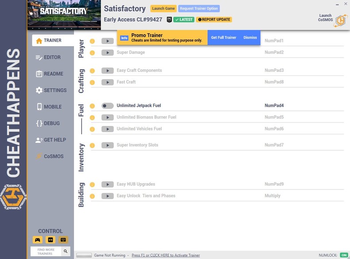The width and height of the screenshot is (350, 259).
Task: Click the Epic Games store badge icon
Action: pyautogui.click(x=169, y=20)
